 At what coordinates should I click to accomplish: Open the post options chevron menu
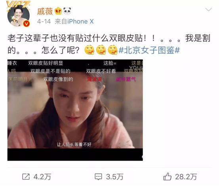coord(208,9)
